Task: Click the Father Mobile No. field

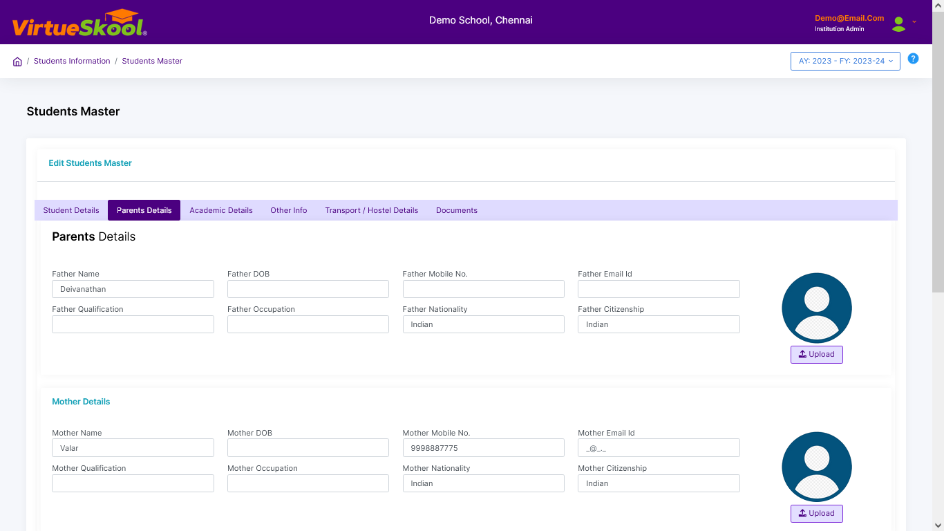Action: click(484, 289)
